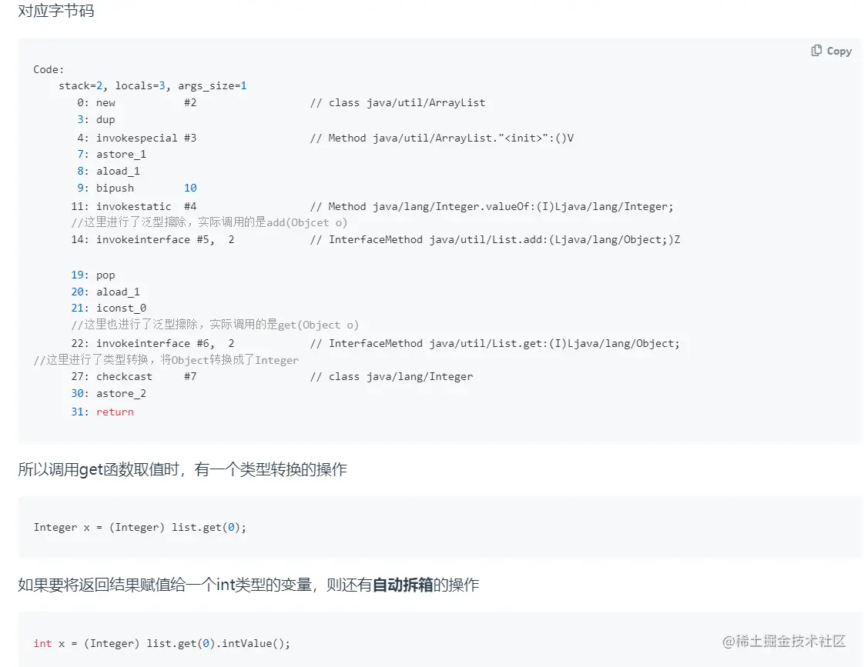Click the '30: astore_2' instruction

[x=109, y=393]
